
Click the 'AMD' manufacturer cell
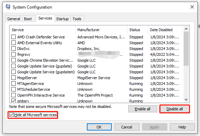pos(81,43)
